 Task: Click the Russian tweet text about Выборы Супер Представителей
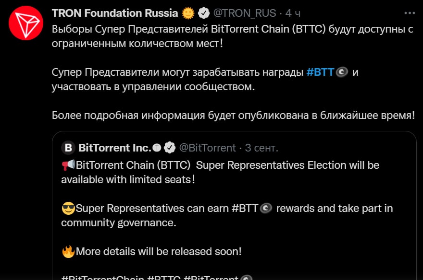[232, 36]
